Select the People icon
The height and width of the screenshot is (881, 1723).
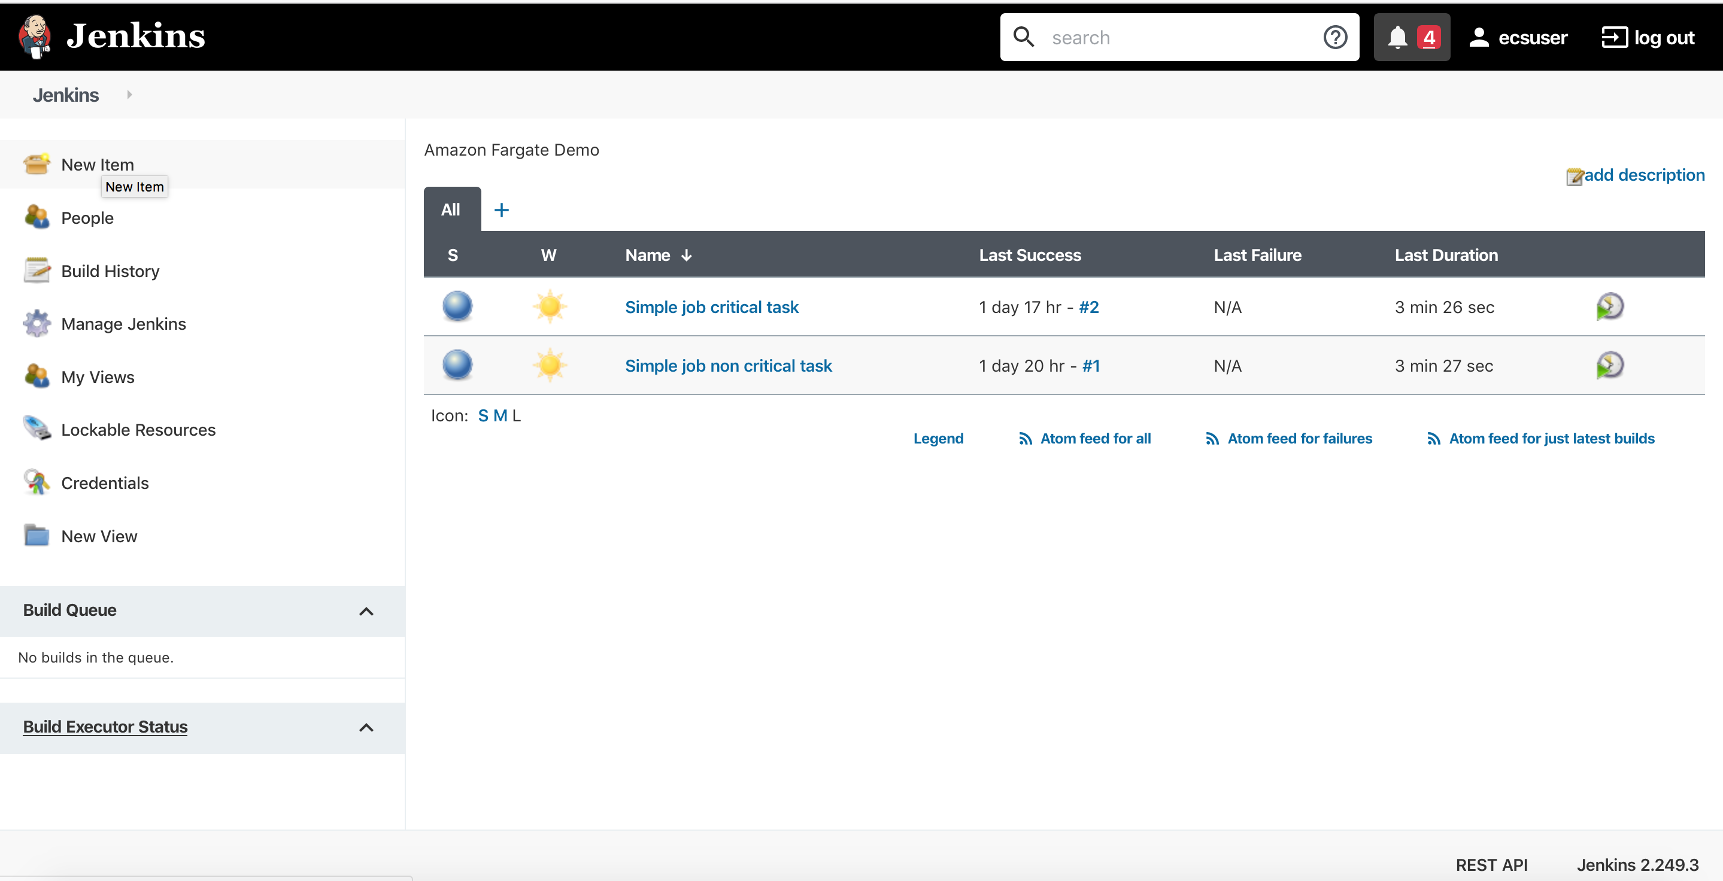pyautogui.click(x=87, y=218)
